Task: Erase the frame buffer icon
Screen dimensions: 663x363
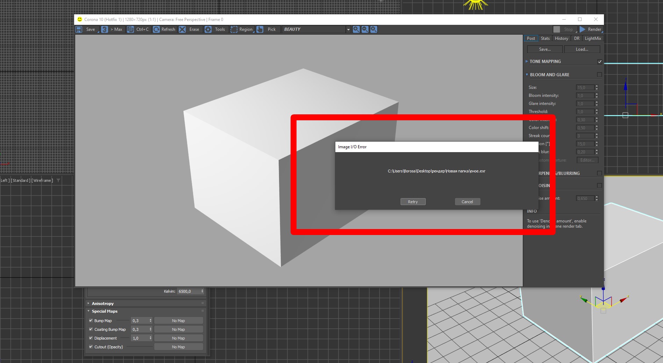Action: click(182, 29)
